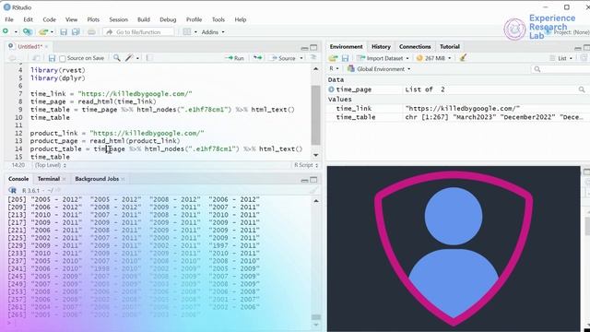Switch to the Tutorial tab

click(450, 47)
